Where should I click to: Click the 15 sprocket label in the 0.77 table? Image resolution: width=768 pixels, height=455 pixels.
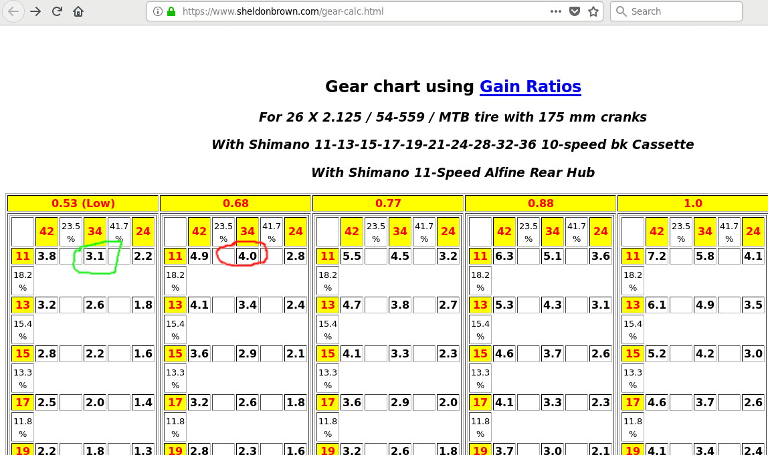click(328, 353)
